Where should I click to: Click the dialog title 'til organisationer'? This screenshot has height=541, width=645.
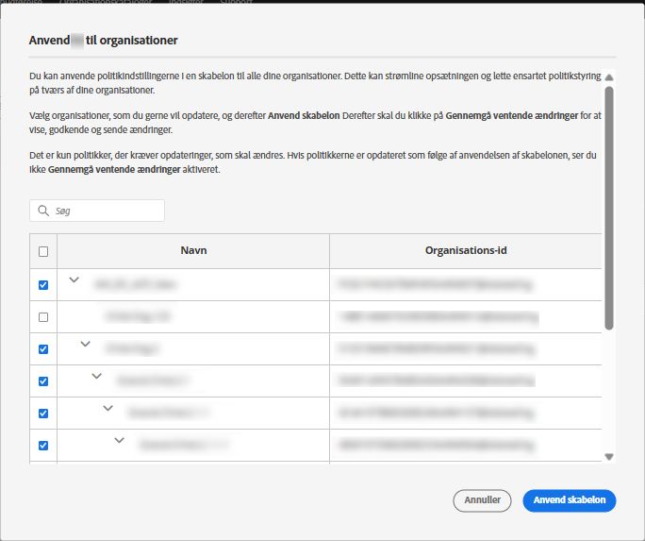132,41
